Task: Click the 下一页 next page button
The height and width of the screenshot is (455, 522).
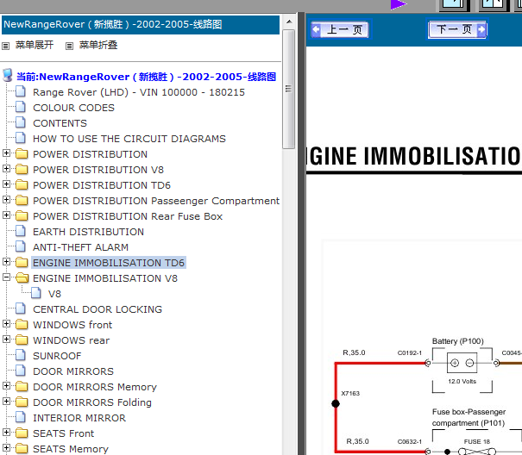Action: pos(457,29)
